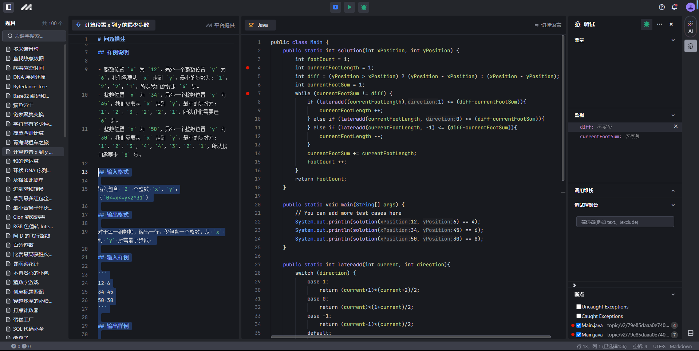Click the 关键字搜索 search field

coord(35,36)
